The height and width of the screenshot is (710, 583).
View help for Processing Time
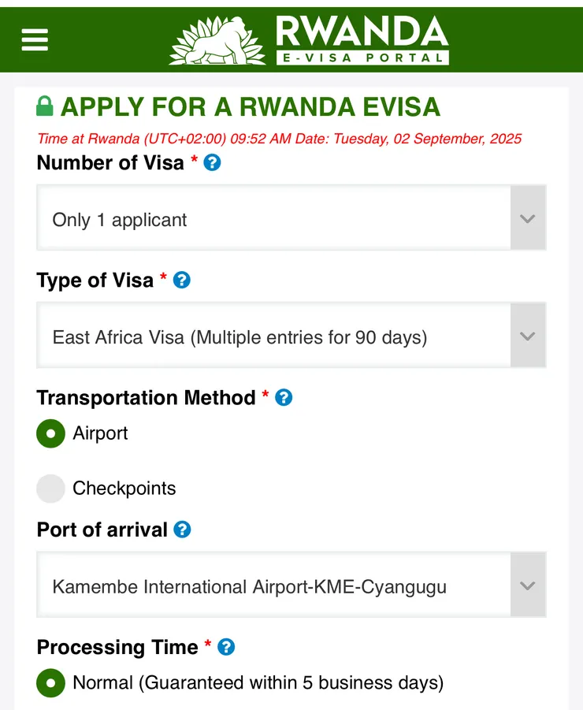click(x=226, y=647)
